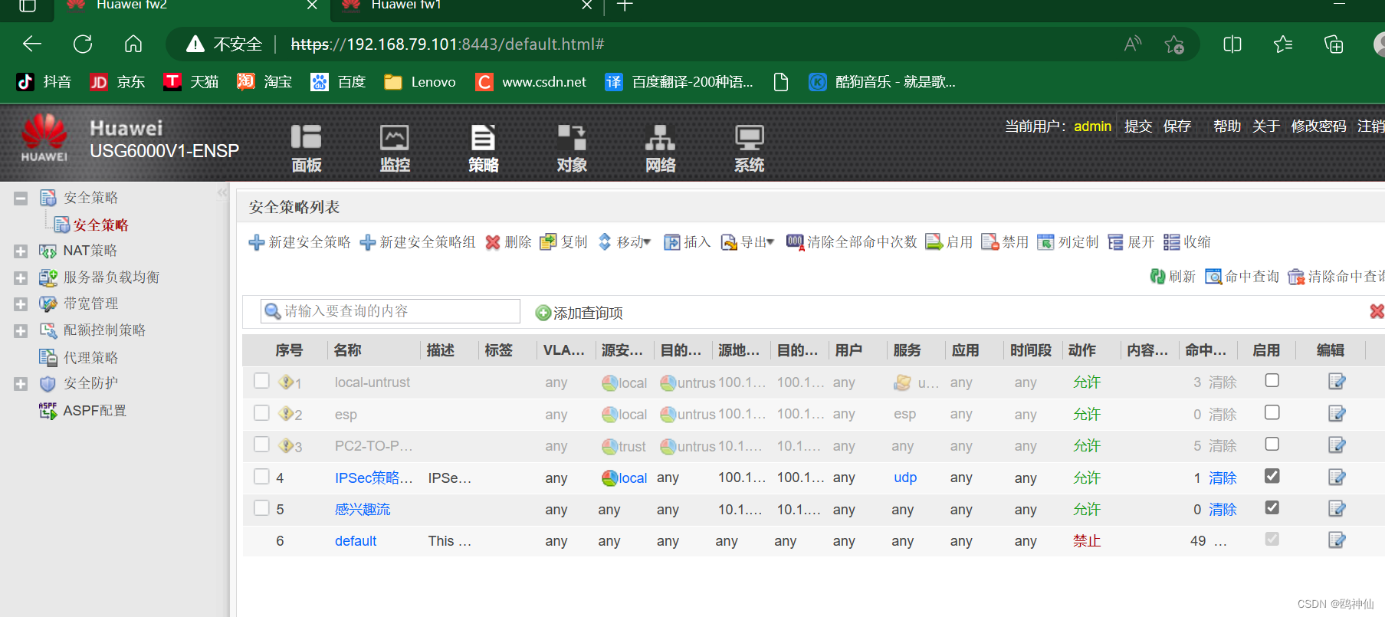
Task: Click the 启用 enable toolbar button
Action: [x=949, y=242]
